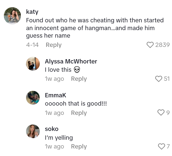
Task: Like EmmaK's "oooooh that is good" reply
Action: tap(161, 113)
